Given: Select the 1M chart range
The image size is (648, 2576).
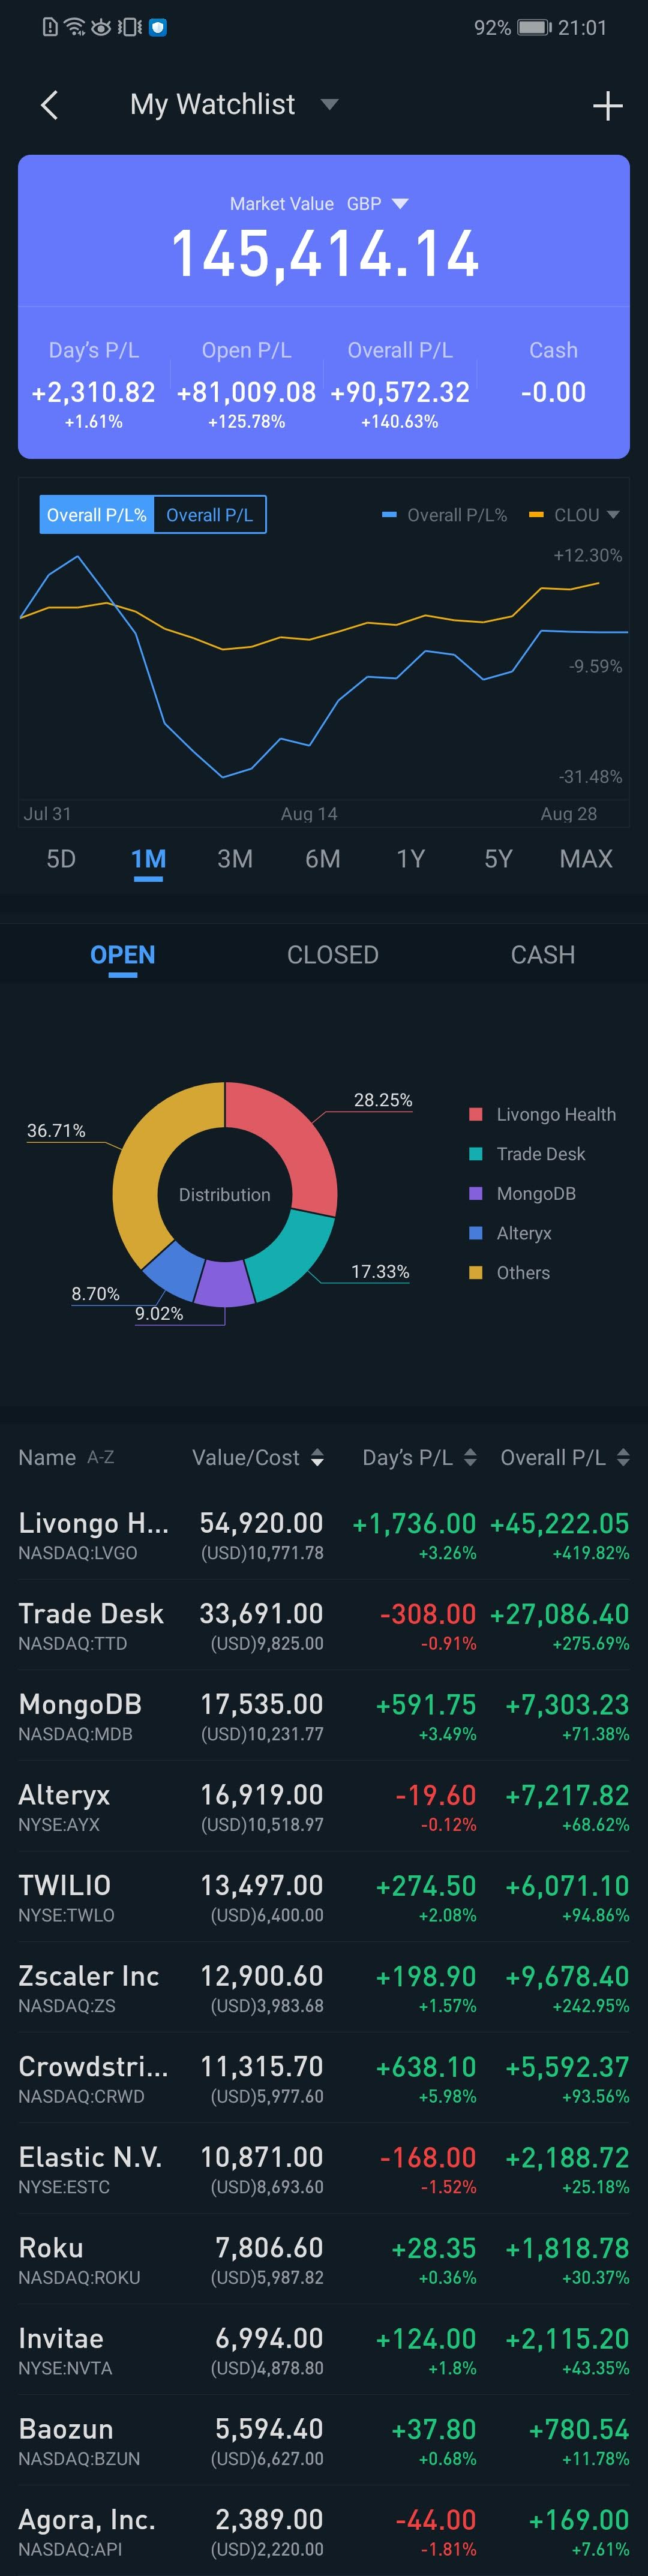Looking at the screenshot, I should (x=148, y=859).
